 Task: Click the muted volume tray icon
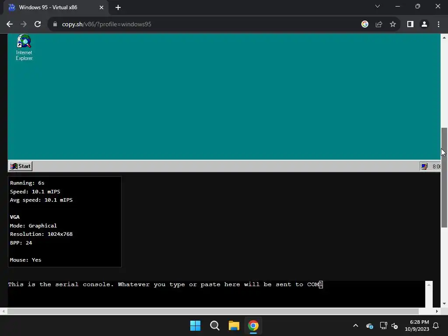click(395, 325)
